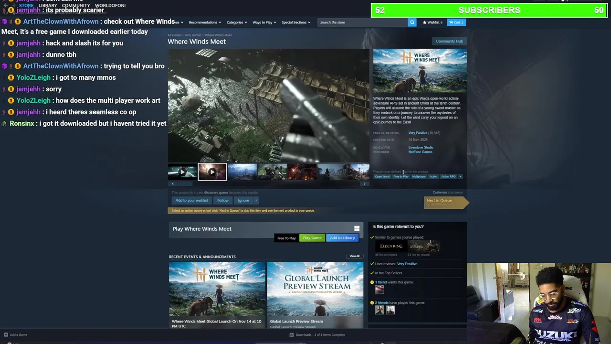Select the third screenshot thumbnail

tap(242, 172)
